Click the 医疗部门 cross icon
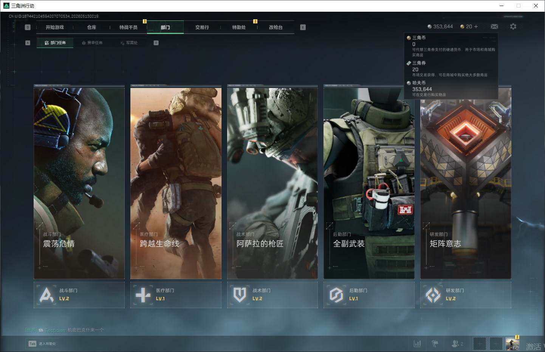Viewport: 545px width, 352px height. pyautogui.click(x=143, y=295)
